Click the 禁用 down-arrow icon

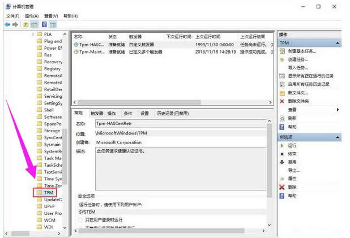(282, 162)
